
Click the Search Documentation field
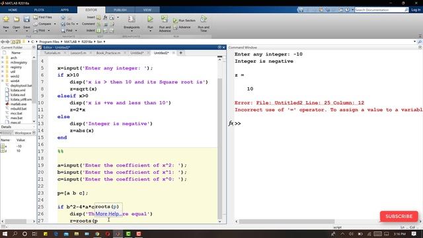(x=379, y=10)
